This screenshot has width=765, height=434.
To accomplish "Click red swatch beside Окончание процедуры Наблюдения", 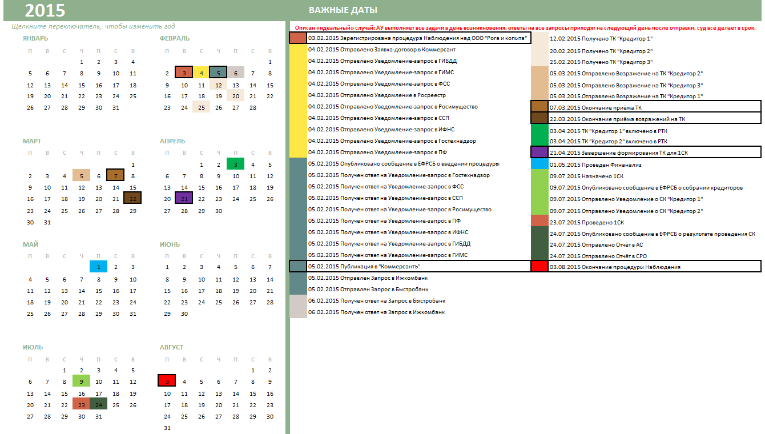I will (x=539, y=267).
